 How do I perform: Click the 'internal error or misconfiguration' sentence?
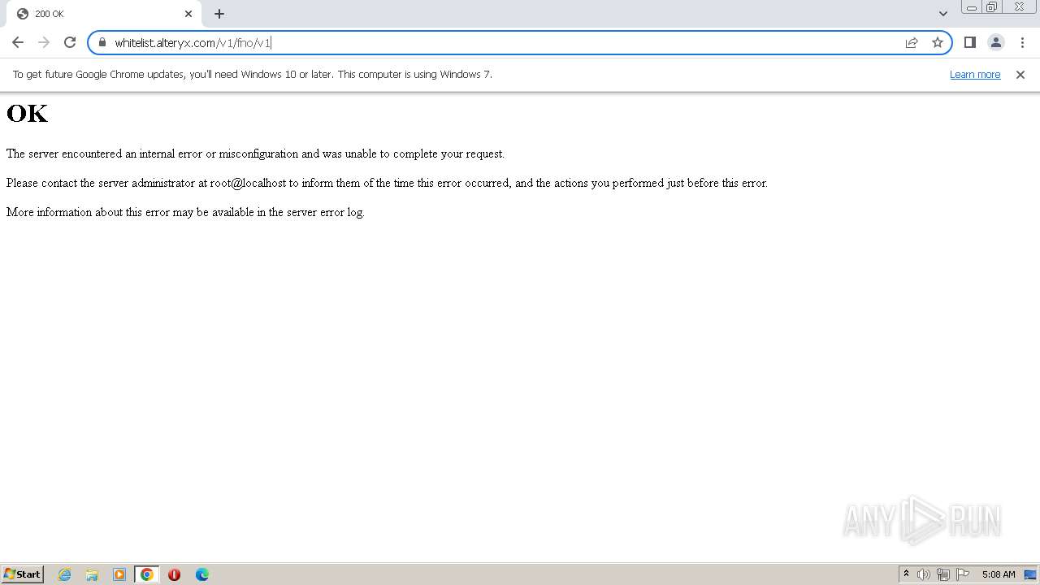pos(255,154)
